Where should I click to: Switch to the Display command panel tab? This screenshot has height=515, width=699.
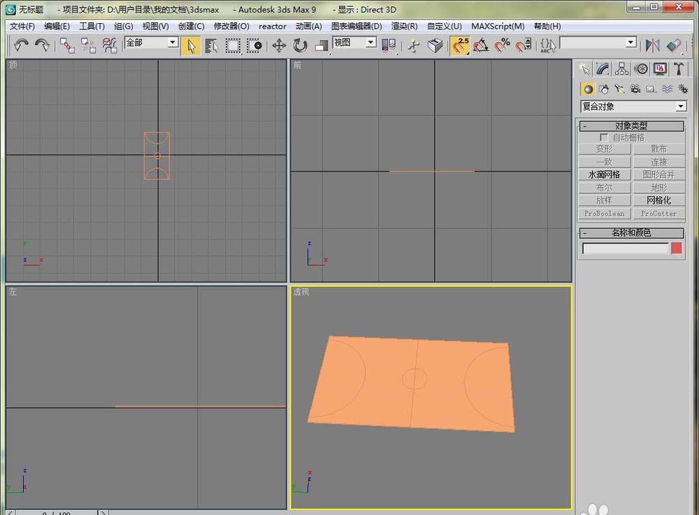660,69
